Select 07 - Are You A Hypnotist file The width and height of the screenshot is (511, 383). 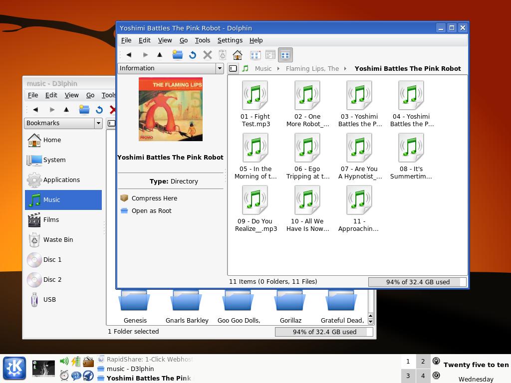point(360,157)
